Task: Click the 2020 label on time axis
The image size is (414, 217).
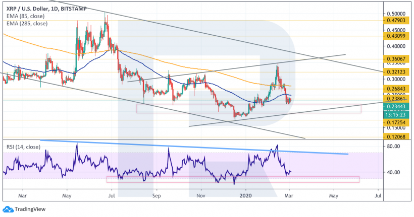Action: (245, 196)
